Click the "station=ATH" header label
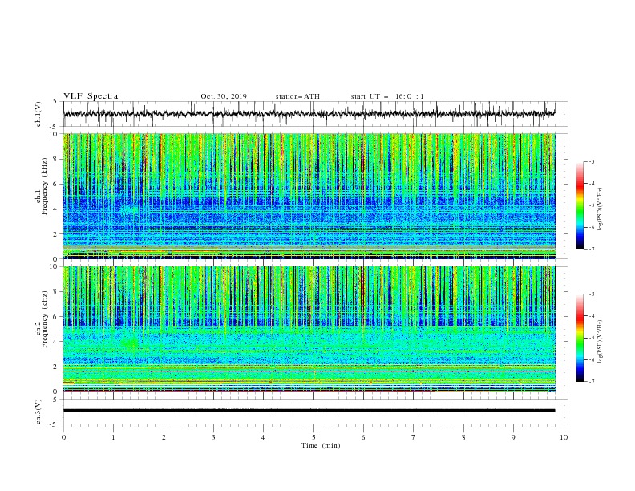 (x=297, y=96)
